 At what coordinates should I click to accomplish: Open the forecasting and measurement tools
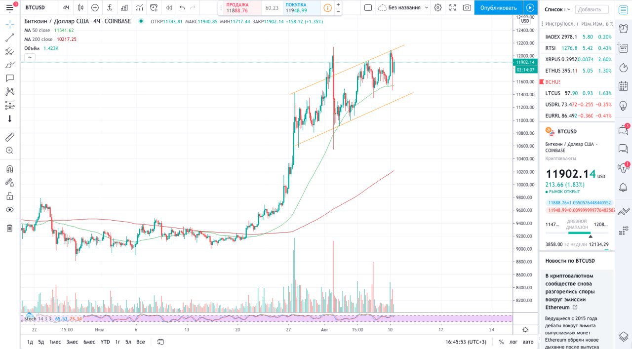[9, 105]
